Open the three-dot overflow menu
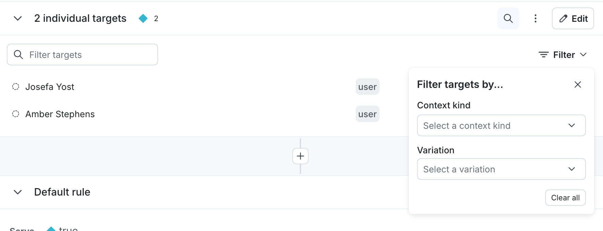Screen dimensions: 603x231 pyautogui.click(x=535, y=18)
